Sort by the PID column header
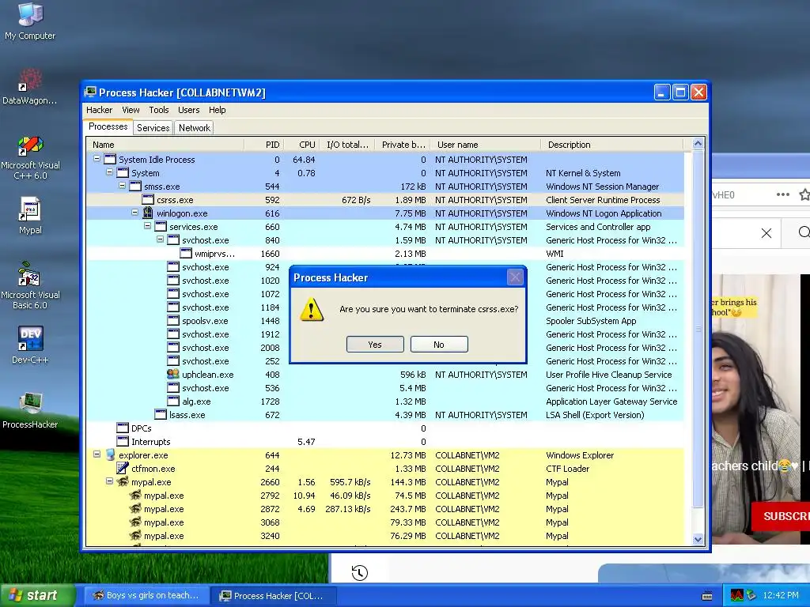The width and height of the screenshot is (810, 607). 263,145
